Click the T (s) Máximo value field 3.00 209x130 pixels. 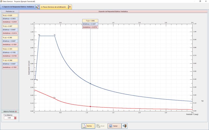pos(9,118)
